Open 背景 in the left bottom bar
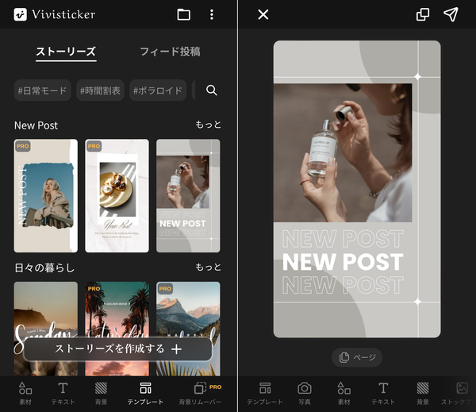 (101, 394)
